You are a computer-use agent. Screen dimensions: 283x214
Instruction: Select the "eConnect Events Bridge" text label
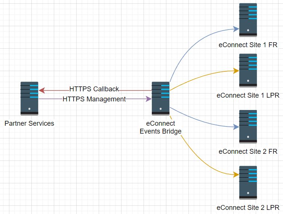pos(160,127)
